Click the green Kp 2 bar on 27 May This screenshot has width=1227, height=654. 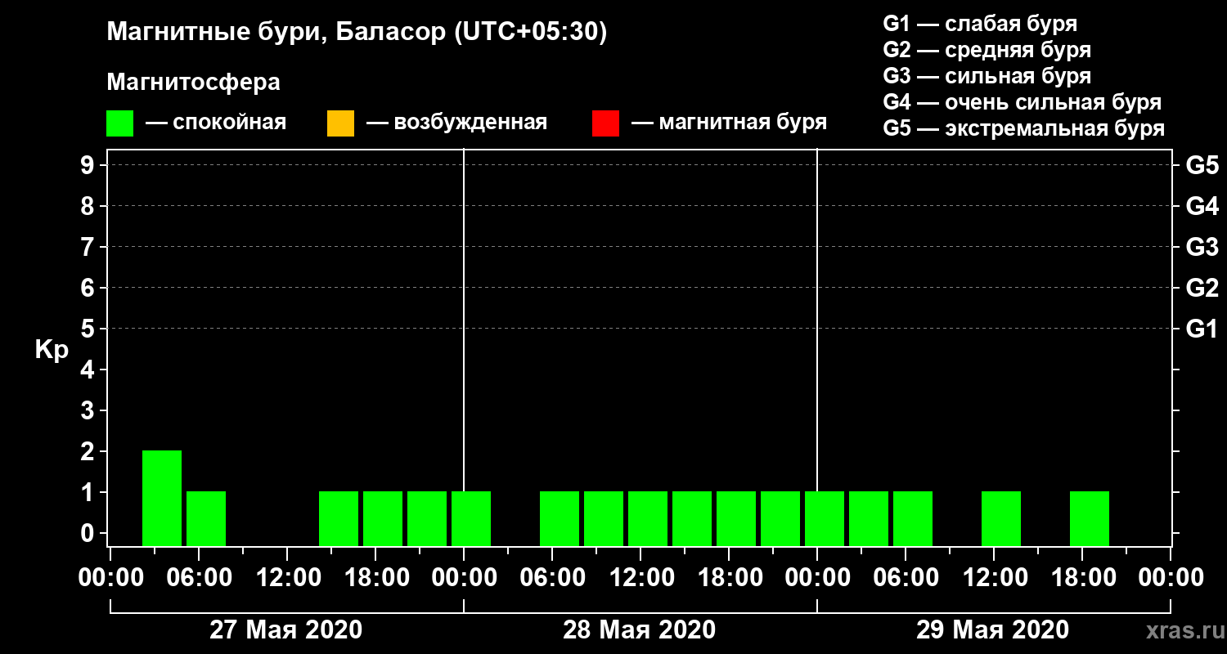coord(162,498)
